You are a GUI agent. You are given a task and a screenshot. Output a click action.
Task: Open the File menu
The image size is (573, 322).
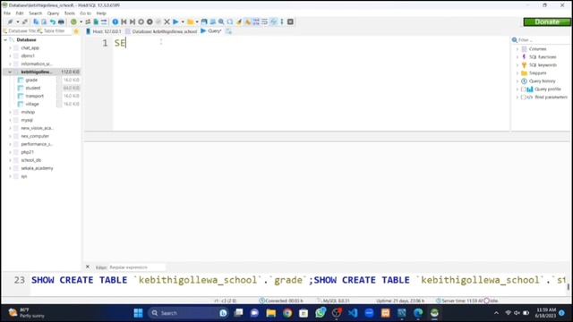coord(7,13)
